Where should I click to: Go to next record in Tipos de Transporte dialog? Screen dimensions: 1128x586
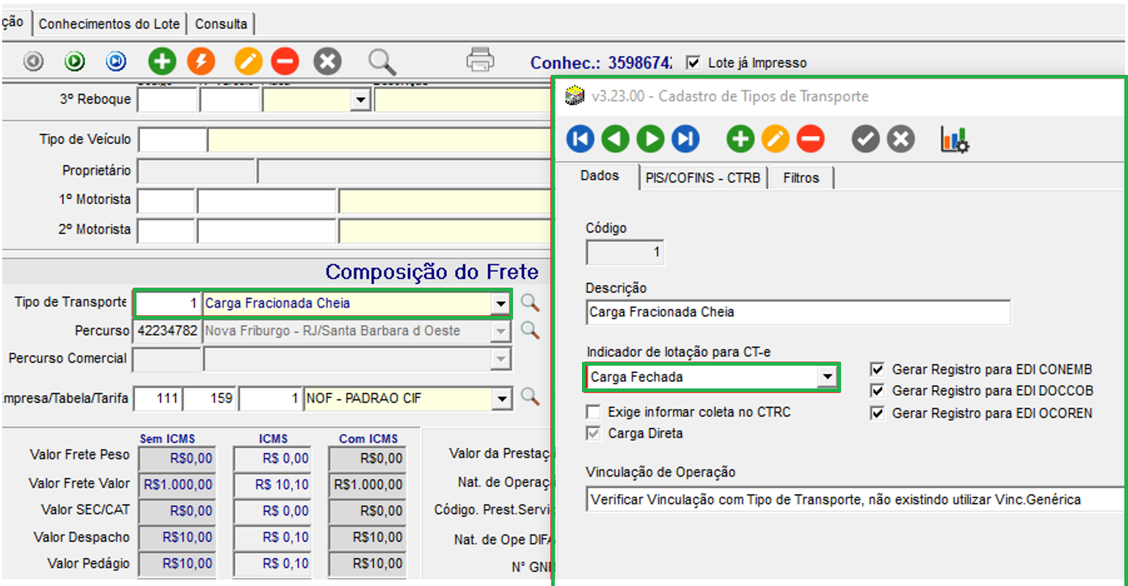650,139
